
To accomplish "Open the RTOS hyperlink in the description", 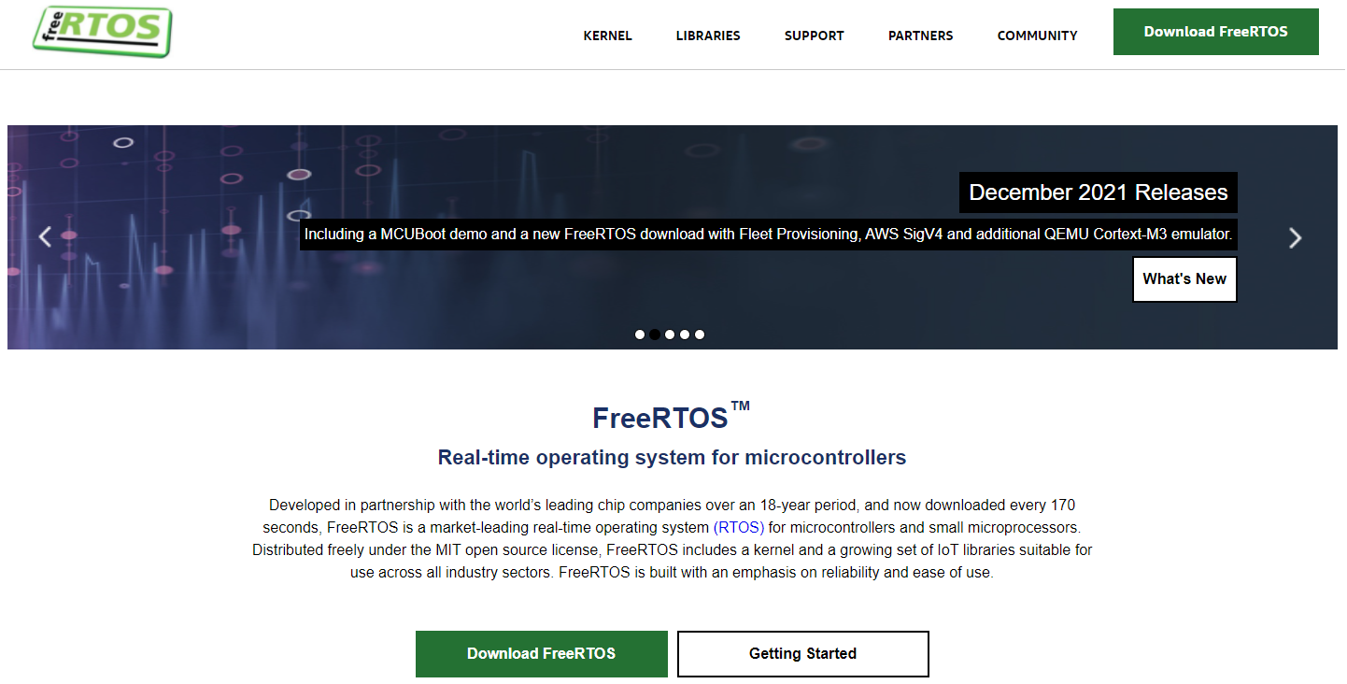I will (x=737, y=527).
